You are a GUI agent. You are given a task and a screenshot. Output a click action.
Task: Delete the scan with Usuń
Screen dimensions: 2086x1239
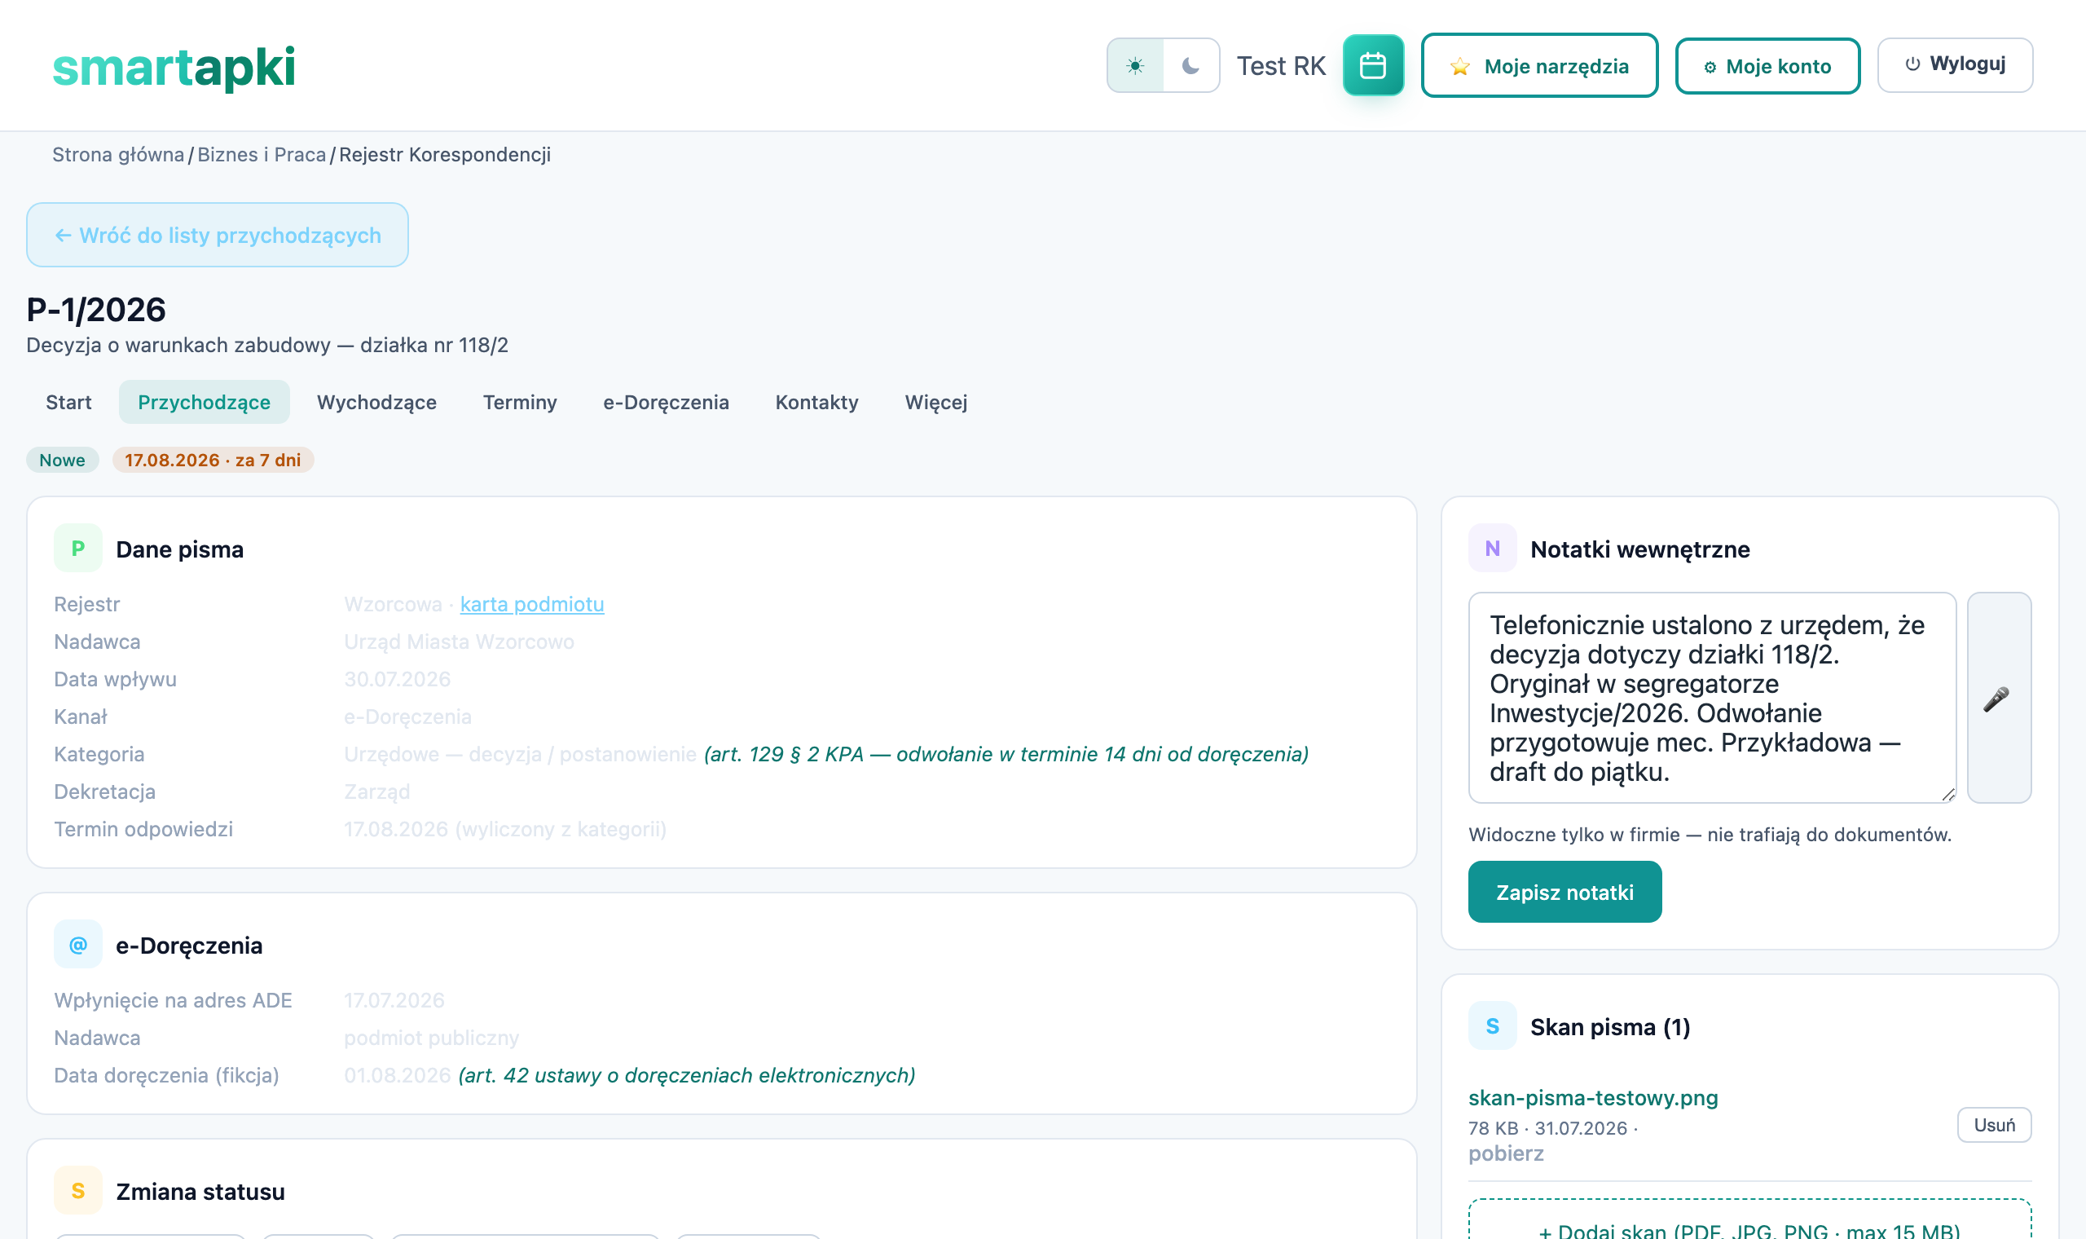click(x=1994, y=1125)
